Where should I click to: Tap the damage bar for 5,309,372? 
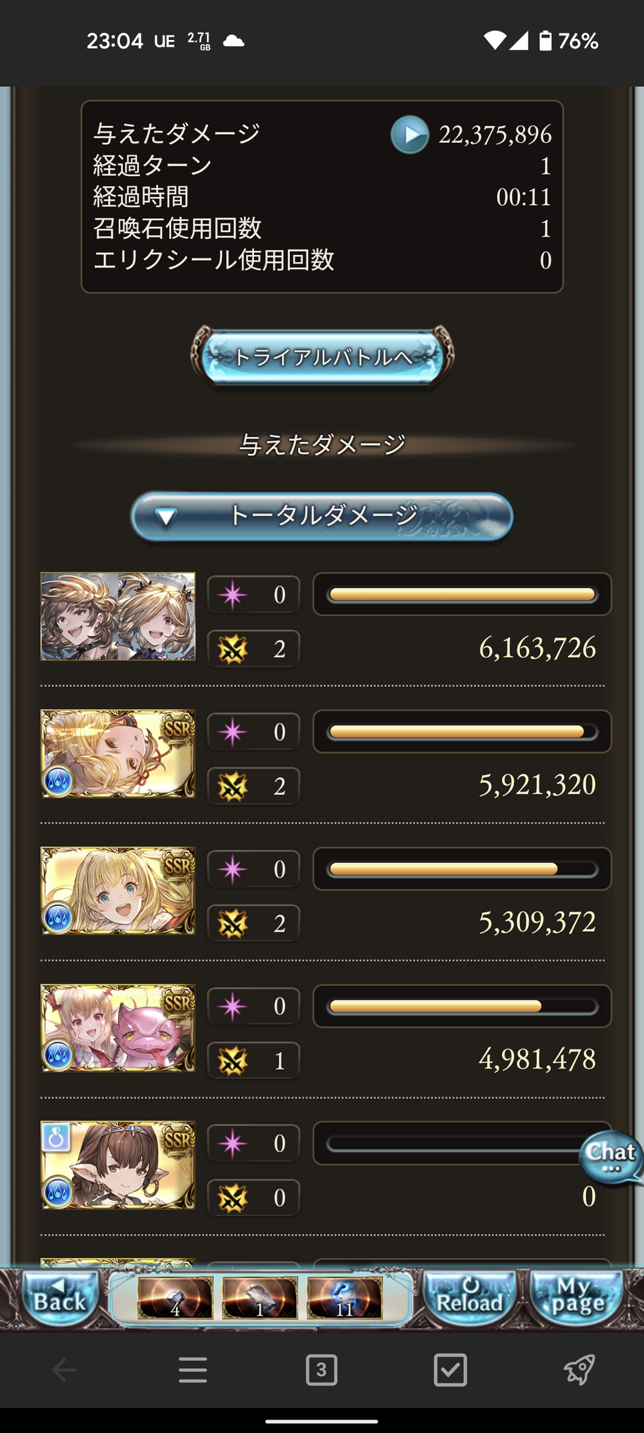pos(462,869)
